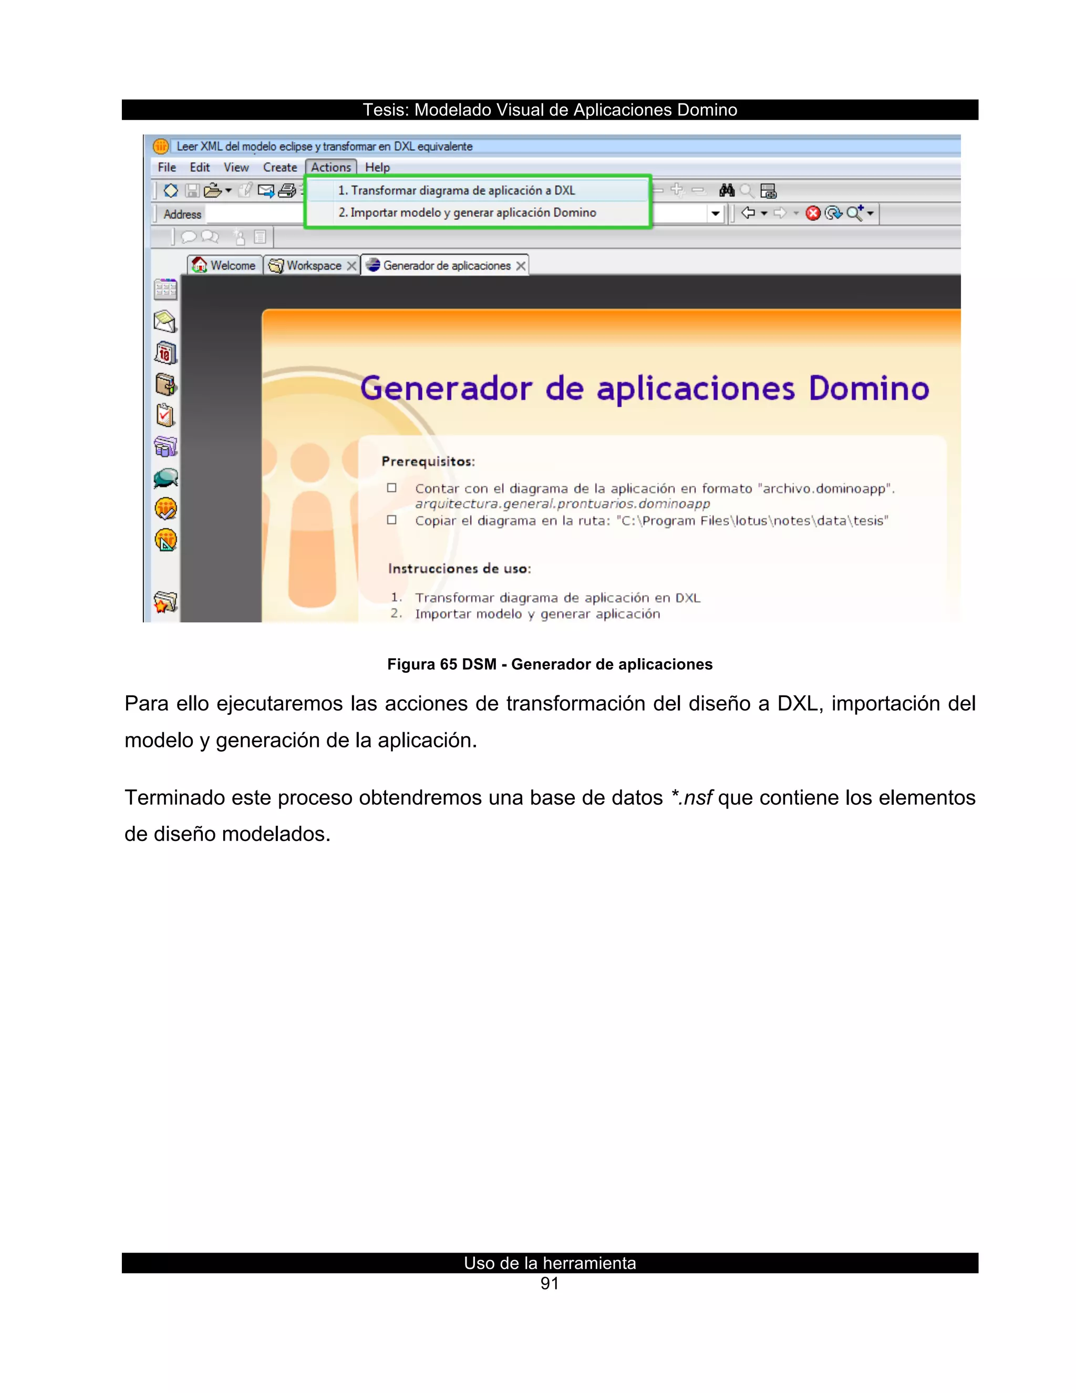Click the diamond properties toolbar icon

[x=171, y=190]
